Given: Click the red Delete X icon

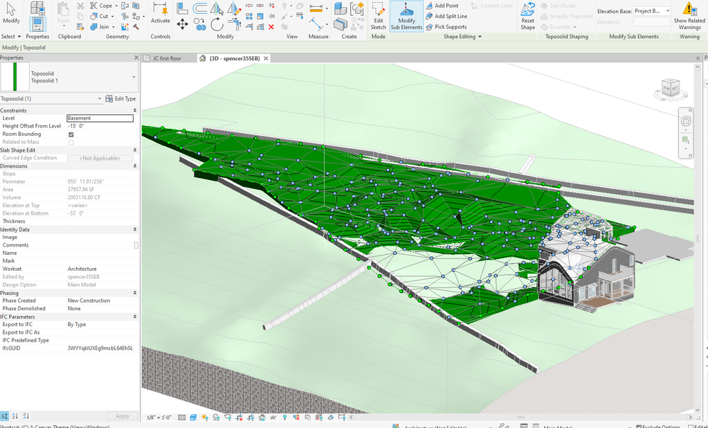Looking at the screenshot, I should (x=271, y=27).
